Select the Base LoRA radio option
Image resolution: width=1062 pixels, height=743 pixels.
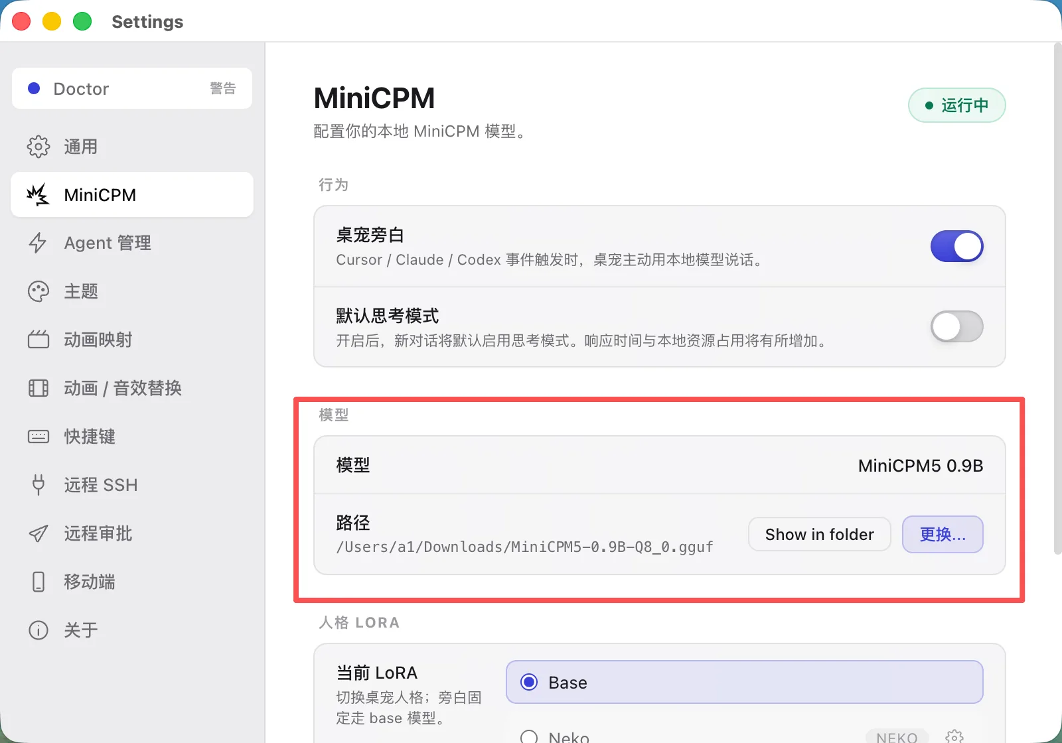pyautogui.click(x=744, y=682)
